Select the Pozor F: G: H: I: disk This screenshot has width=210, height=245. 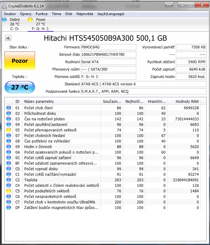[x=41, y=24]
